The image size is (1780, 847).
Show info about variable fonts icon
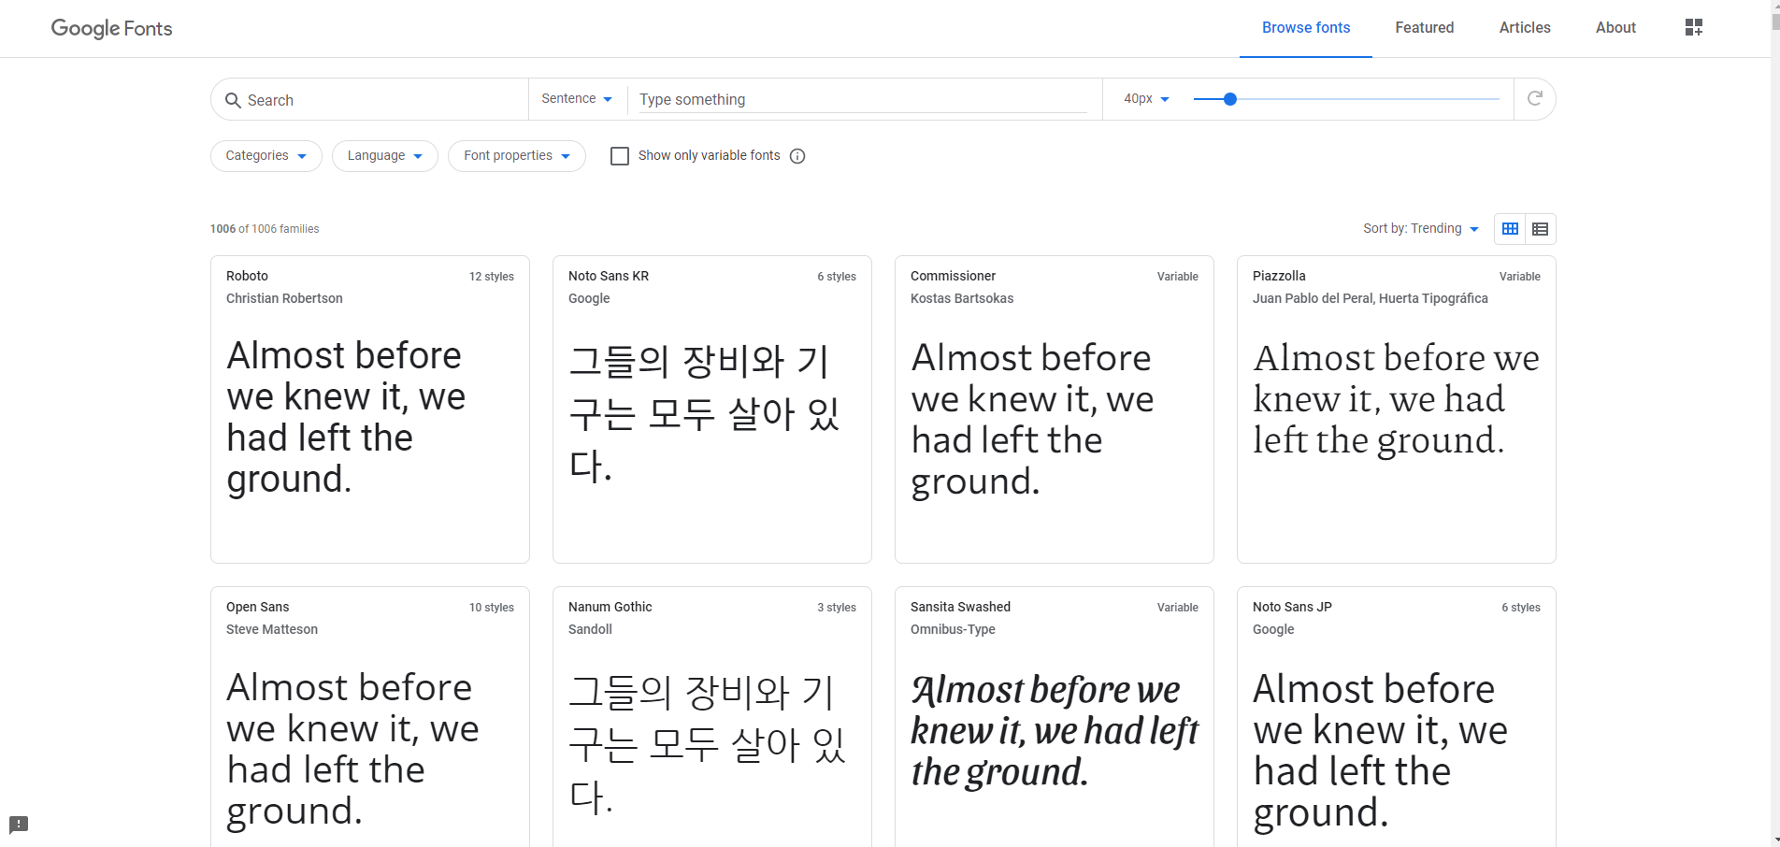797,156
